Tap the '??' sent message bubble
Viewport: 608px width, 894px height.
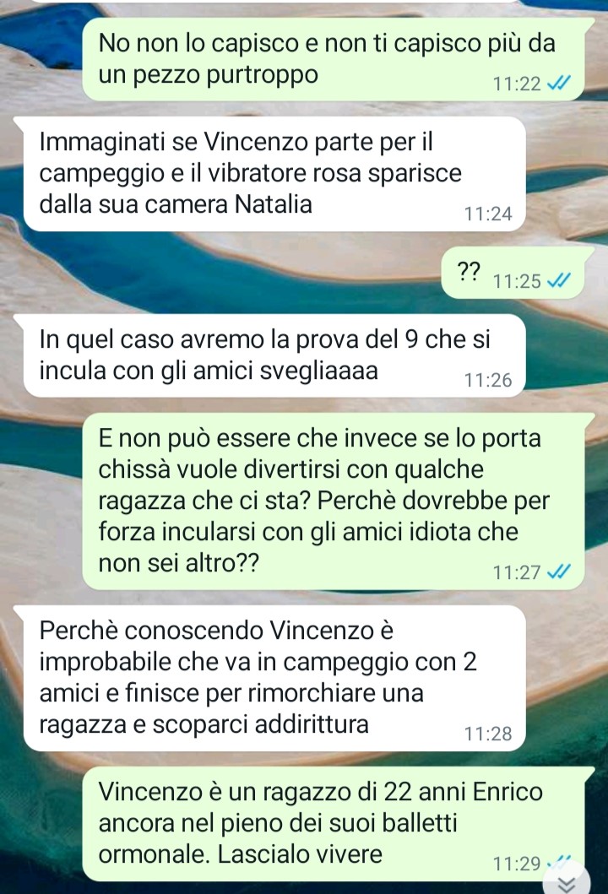(x=513, y=273)
